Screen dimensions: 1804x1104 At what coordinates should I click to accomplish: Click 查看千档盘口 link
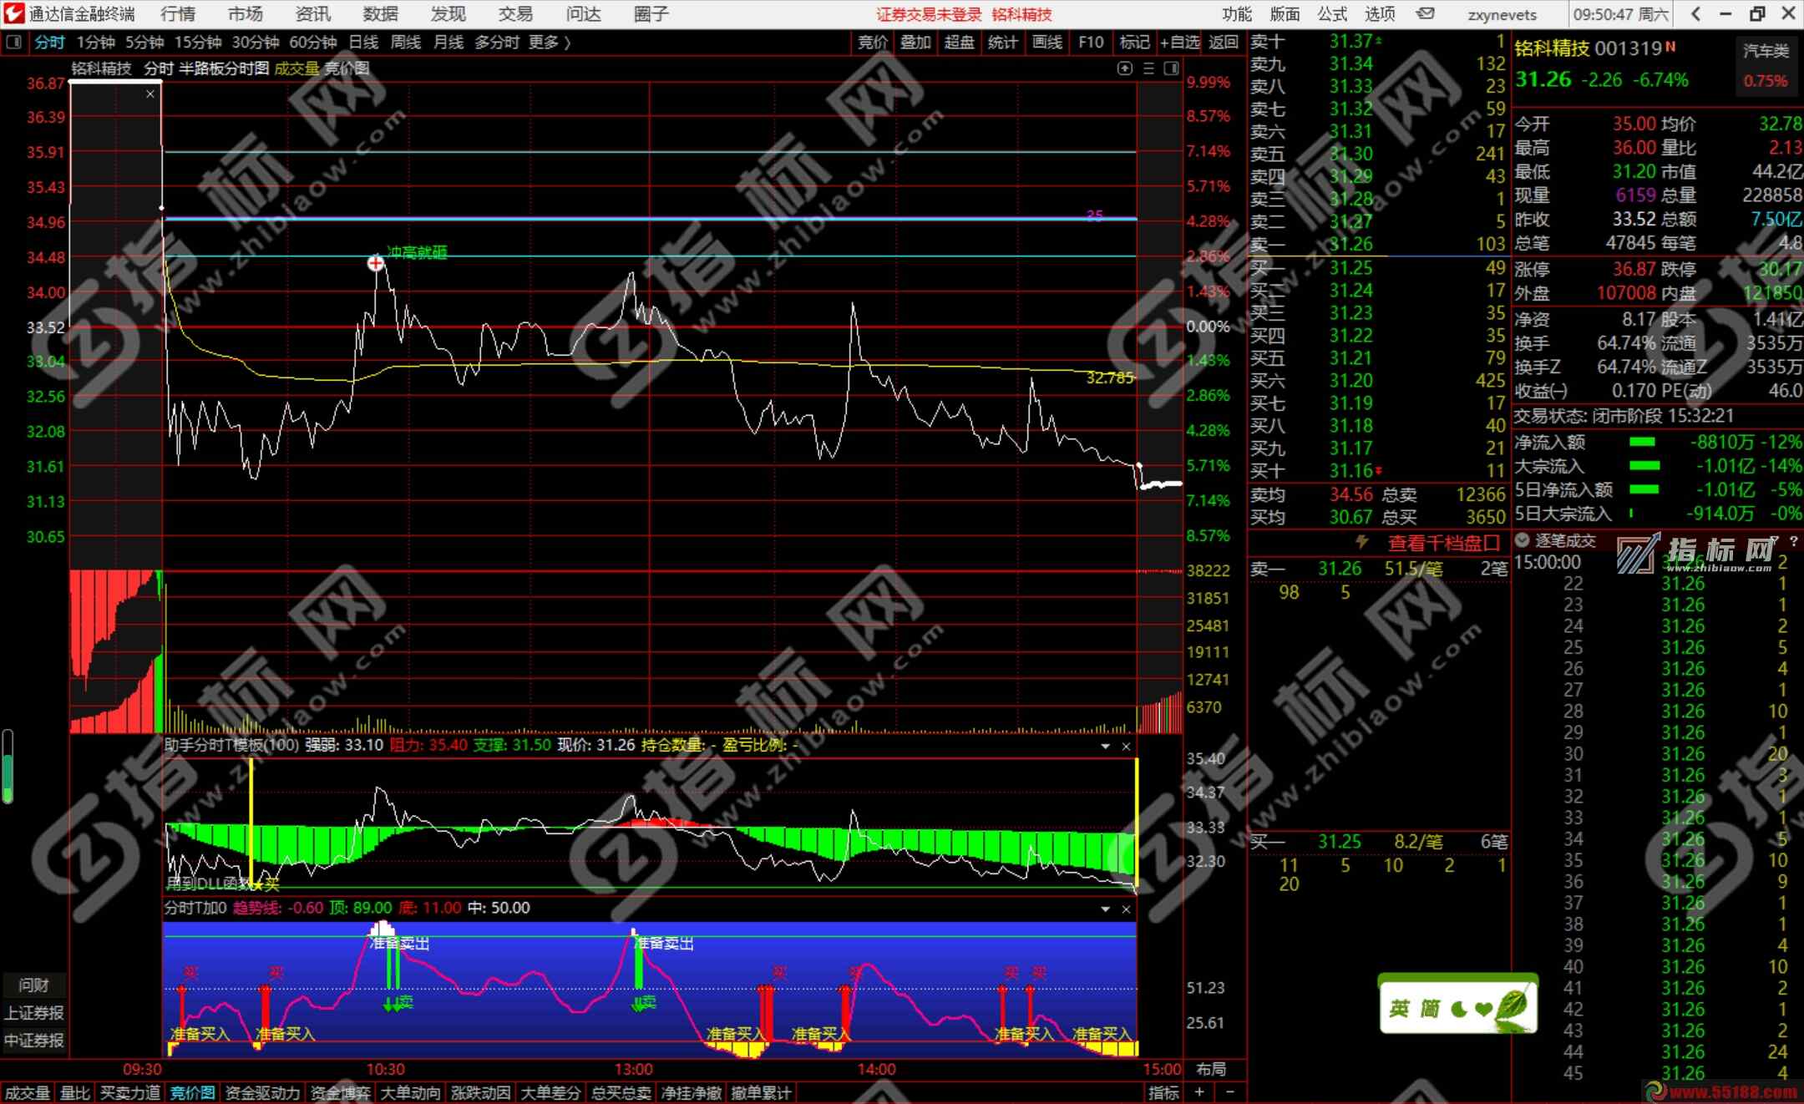1444,544
